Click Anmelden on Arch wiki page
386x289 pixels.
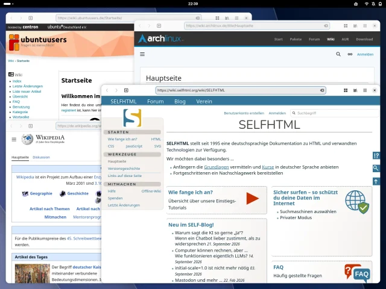point(365,54)
